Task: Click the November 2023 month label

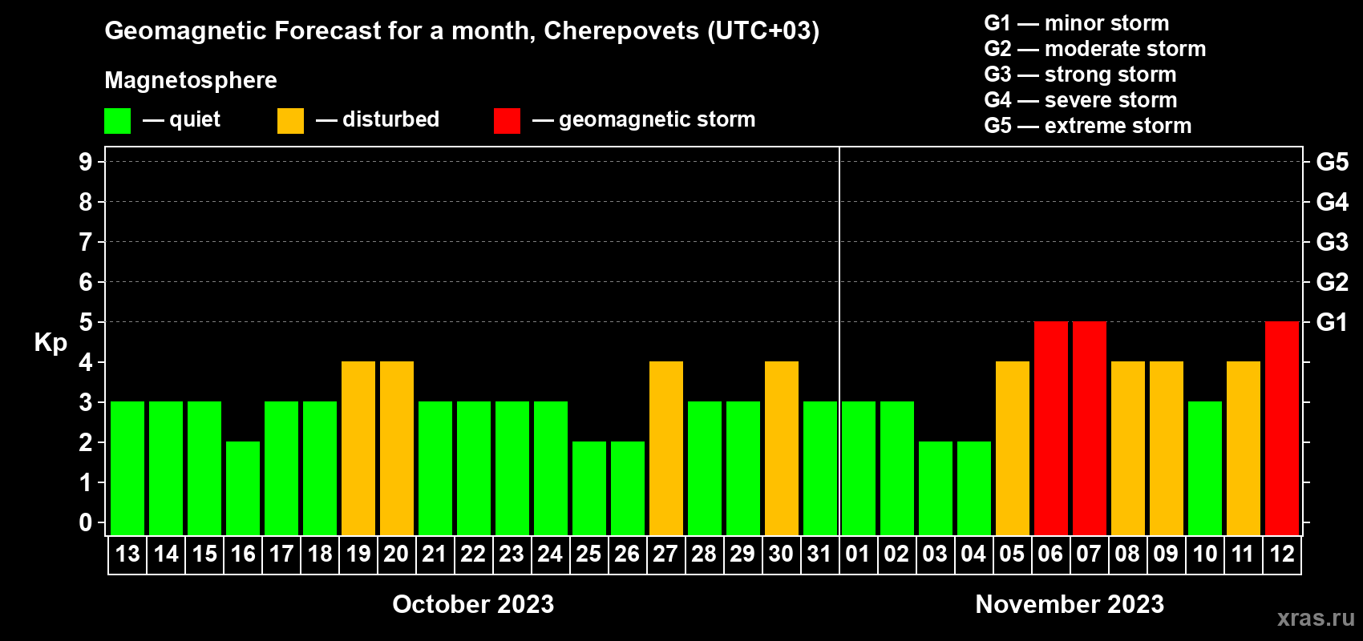Action: coord(1070,604)
